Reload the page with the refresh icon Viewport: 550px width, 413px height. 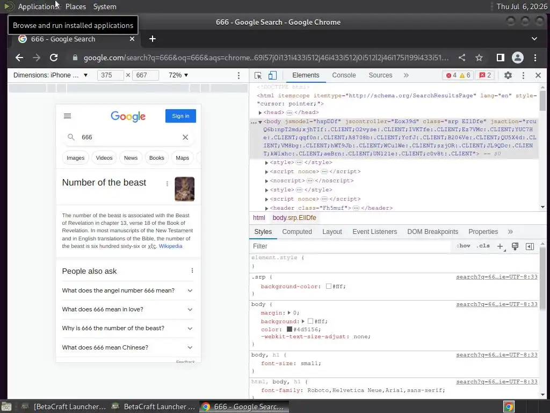click(x=54, y=58)
